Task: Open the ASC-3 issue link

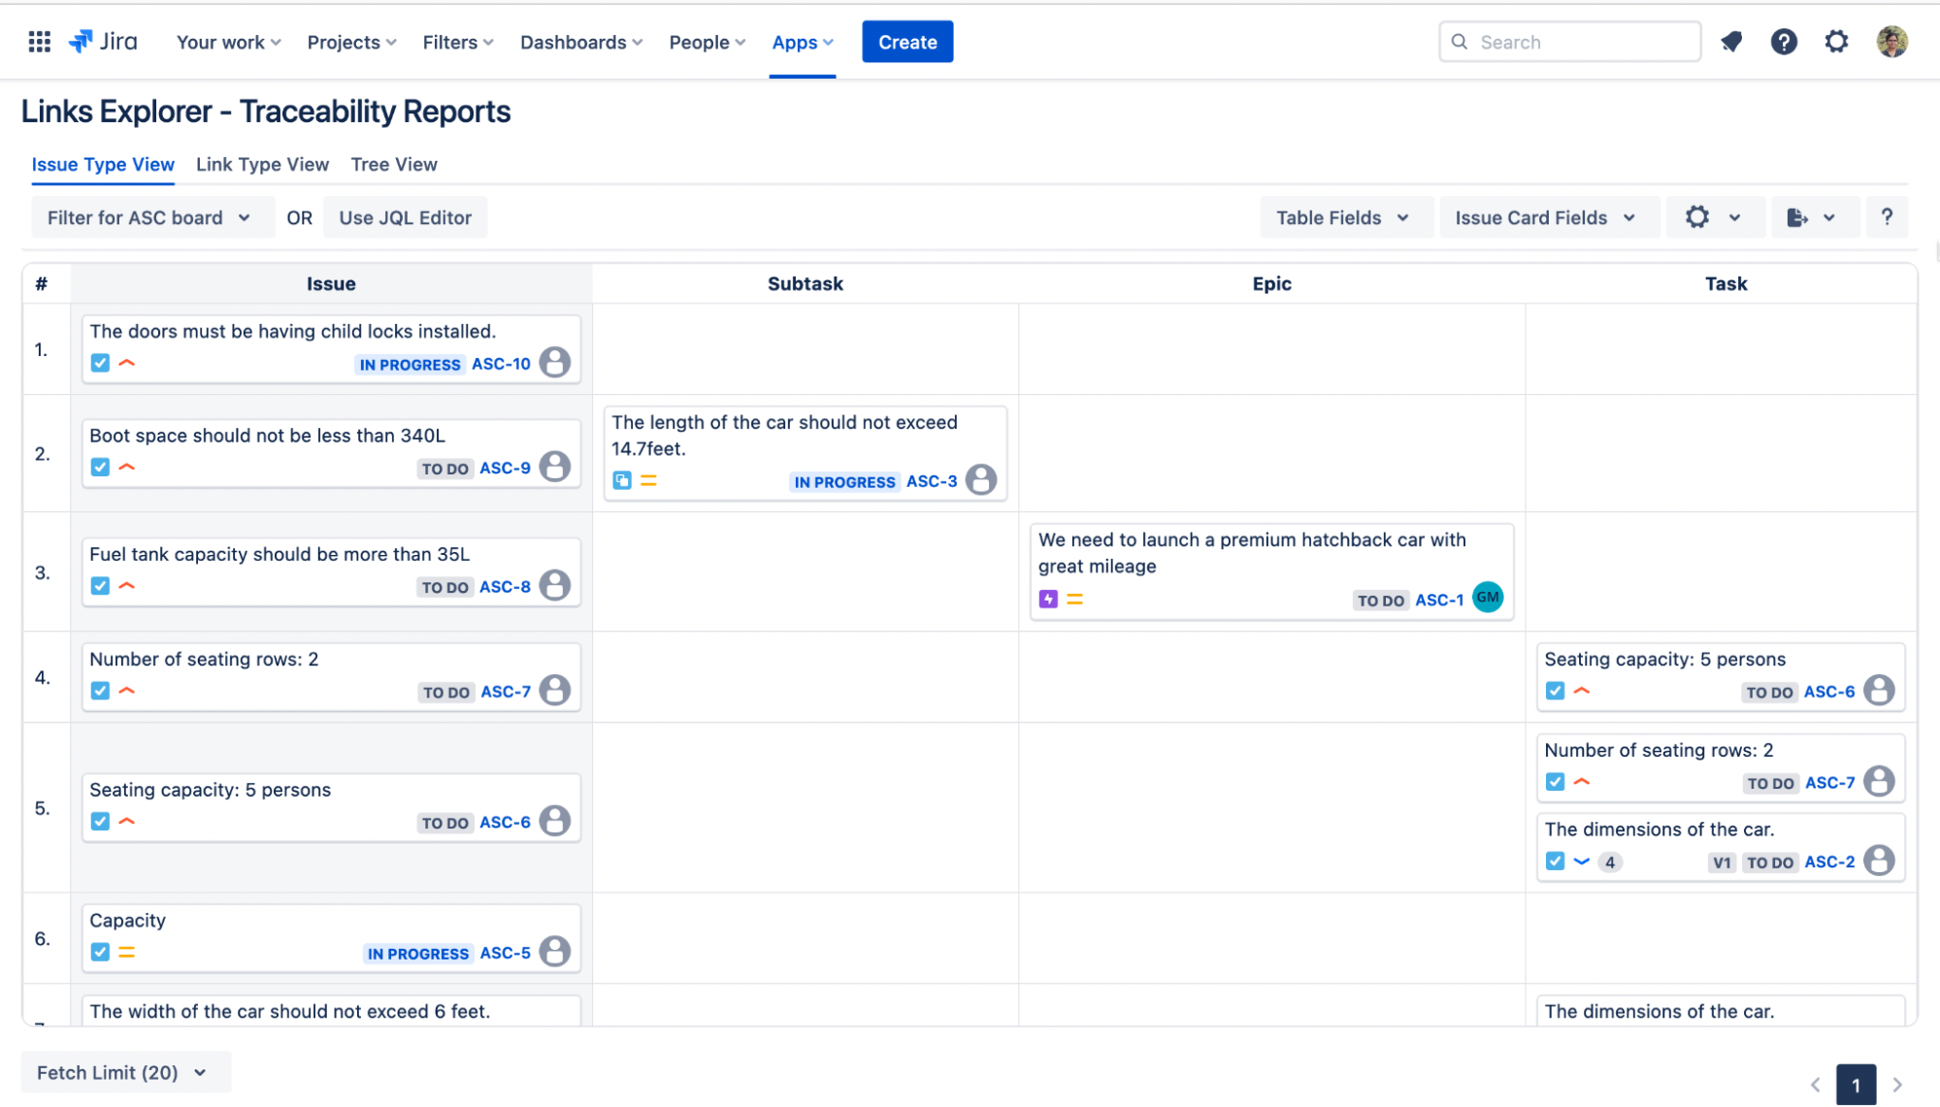Action: click(x=932, y=481)
